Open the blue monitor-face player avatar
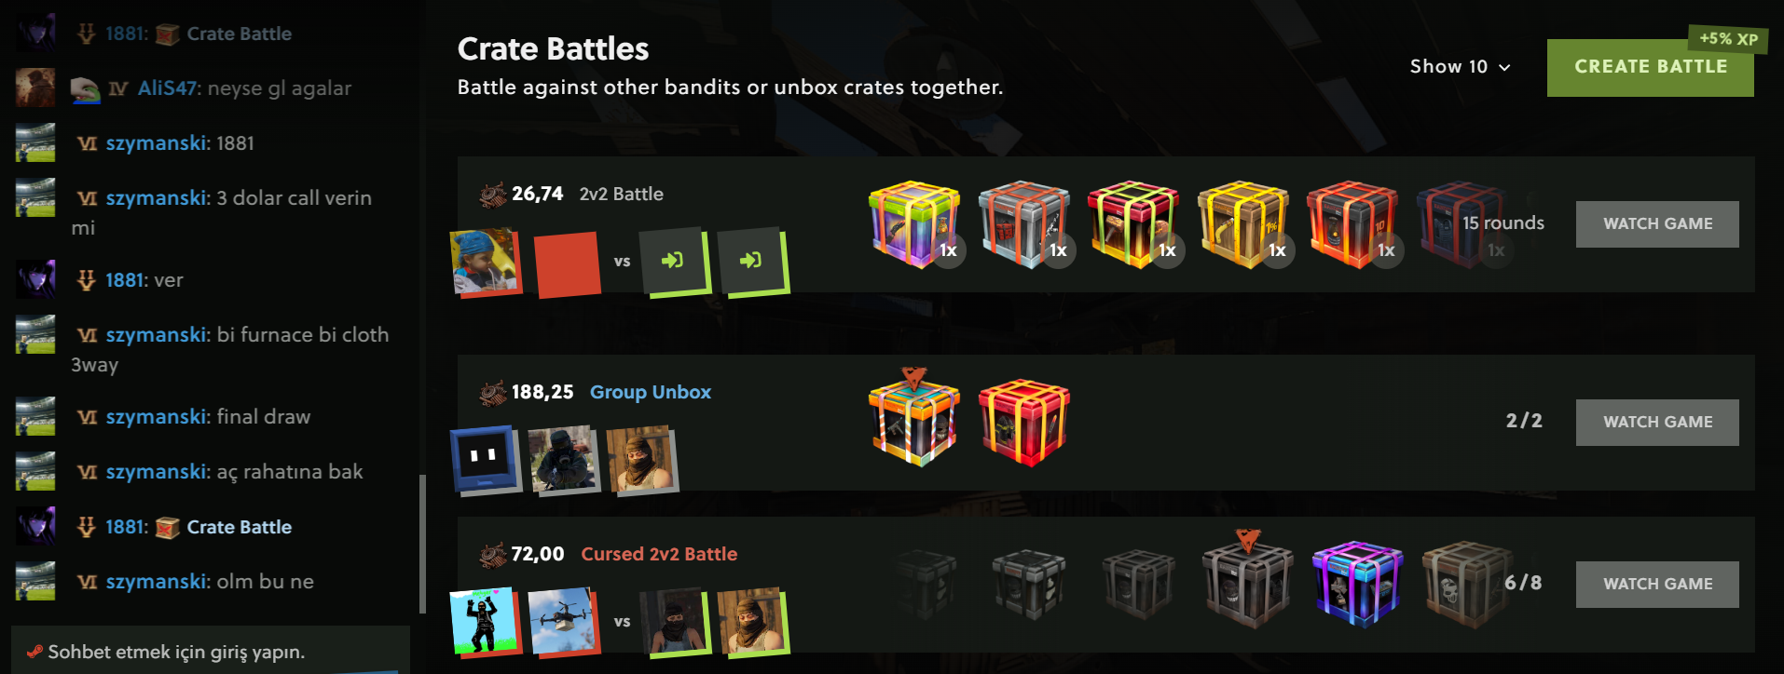This screenshot has height=674, width=1784. [483, 459]
